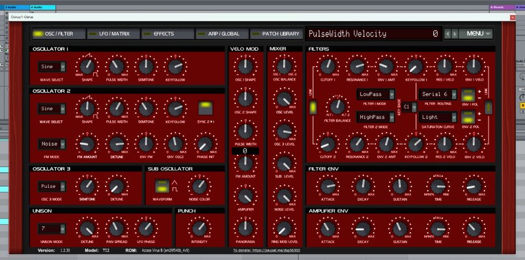The width and height of the screenshot is (525, 260).
Task: Toggle the Sync 2>1 button
Action: [205, 108]
